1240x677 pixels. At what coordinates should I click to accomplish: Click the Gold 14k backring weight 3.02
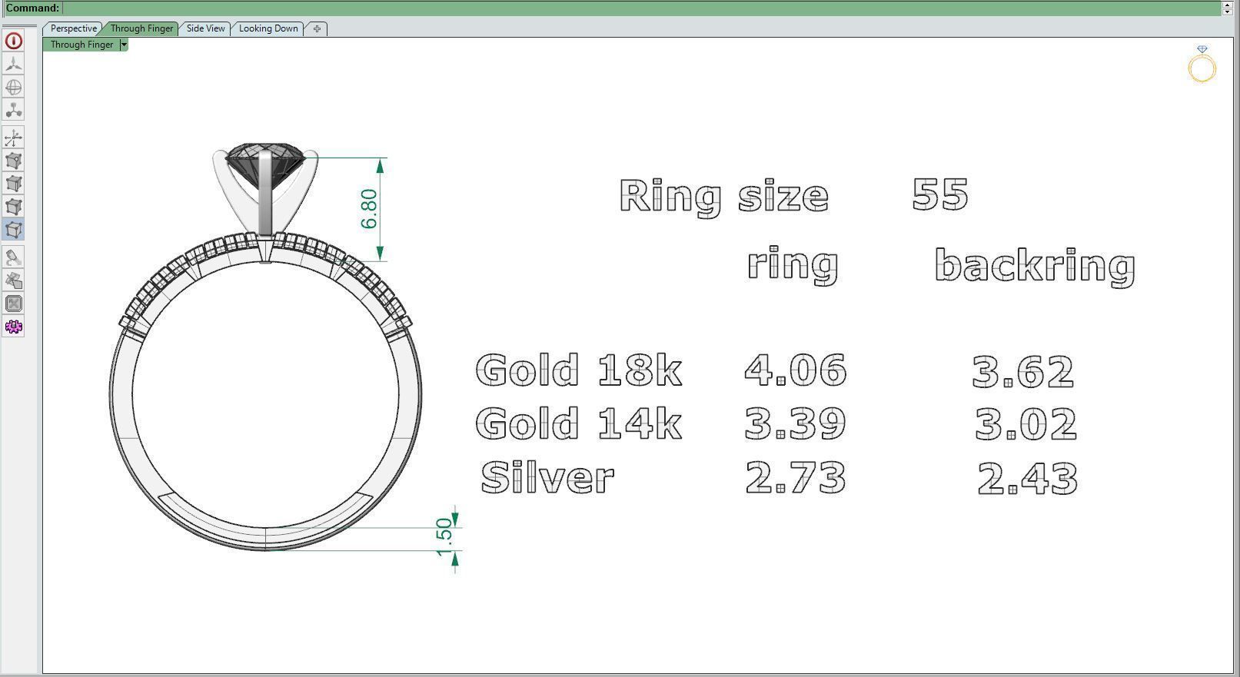pos(1026,425)
